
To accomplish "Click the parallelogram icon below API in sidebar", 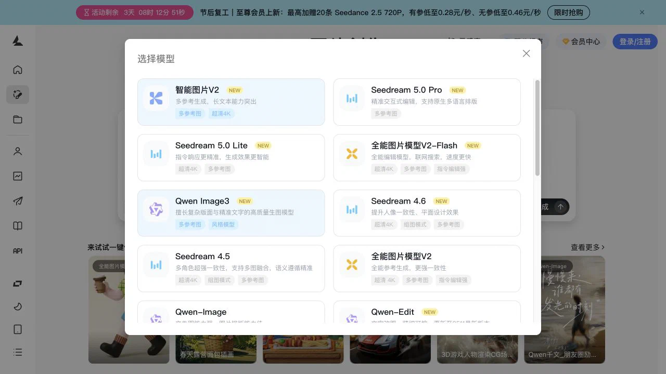I will pos(18,284).
